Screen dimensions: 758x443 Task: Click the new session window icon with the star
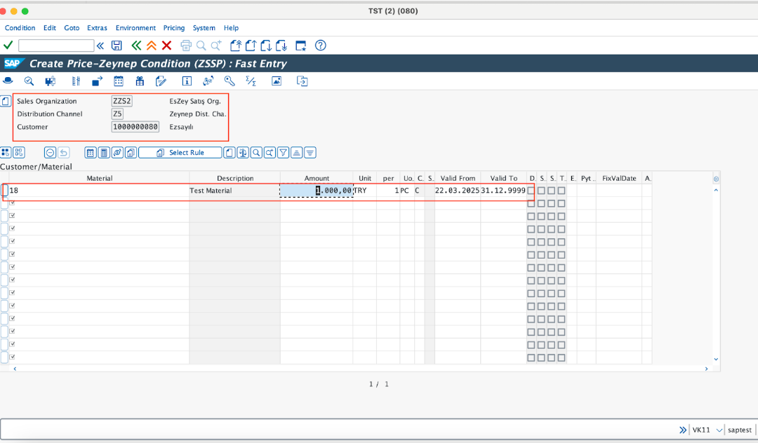(x=300, y=46)
